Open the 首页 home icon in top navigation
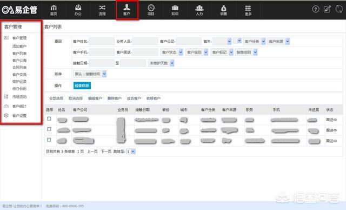 [x=54, y=10]
